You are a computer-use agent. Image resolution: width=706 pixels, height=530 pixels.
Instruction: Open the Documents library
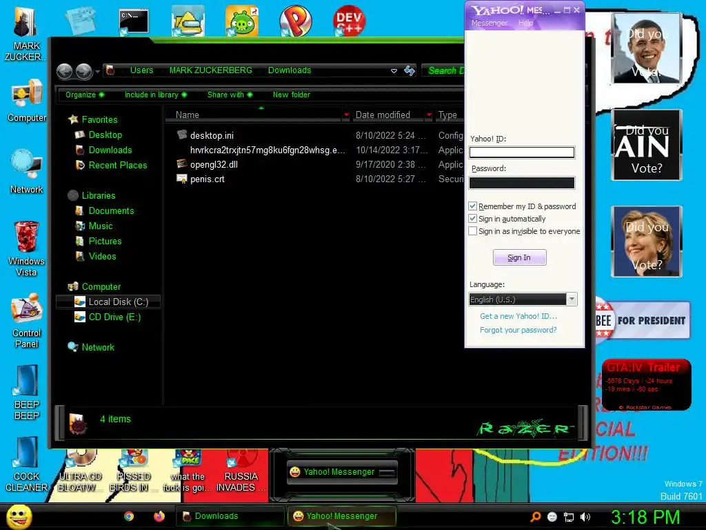tap(111, 211)
